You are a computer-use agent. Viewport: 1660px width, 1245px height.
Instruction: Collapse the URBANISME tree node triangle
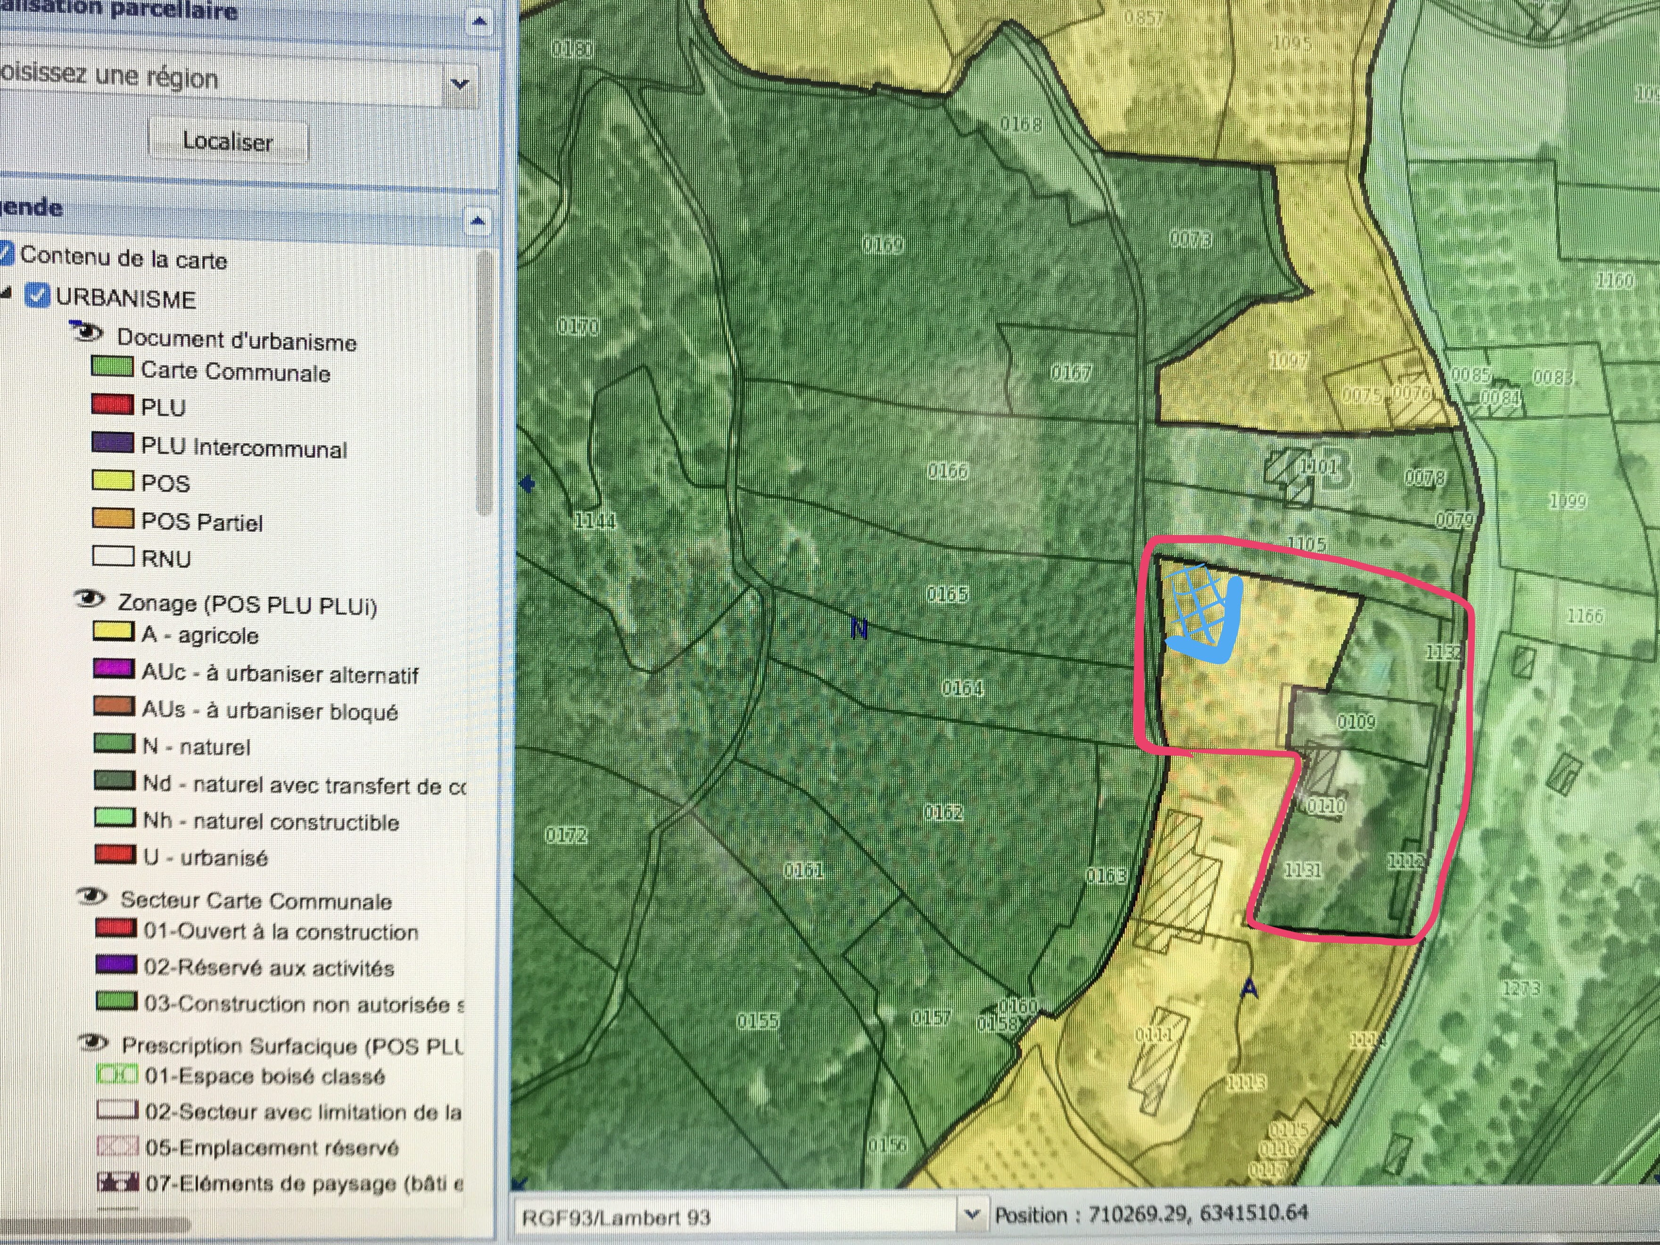pyautogui.click(x=6, y=294)
